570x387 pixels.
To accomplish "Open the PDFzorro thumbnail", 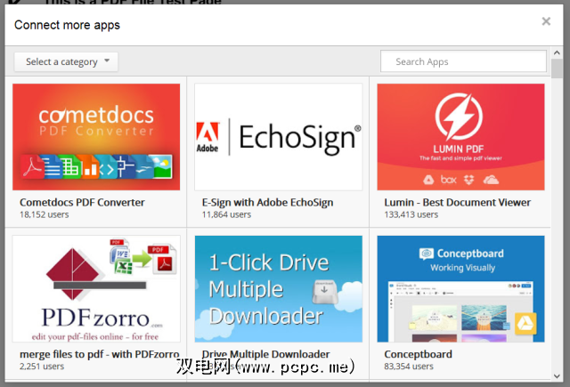I will tap(96, 288).
